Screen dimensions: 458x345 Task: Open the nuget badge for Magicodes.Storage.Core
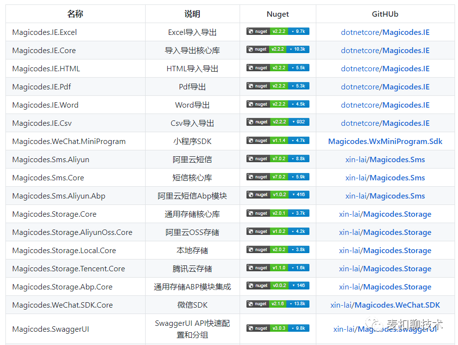278,213
